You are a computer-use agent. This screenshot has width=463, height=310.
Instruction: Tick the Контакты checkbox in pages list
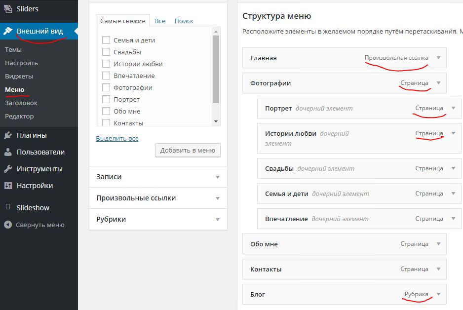click(x=106, y=122)
